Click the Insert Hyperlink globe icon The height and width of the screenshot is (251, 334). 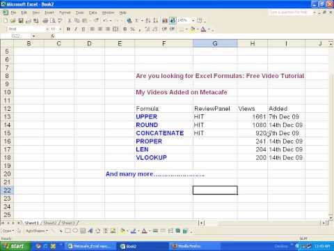129,21
